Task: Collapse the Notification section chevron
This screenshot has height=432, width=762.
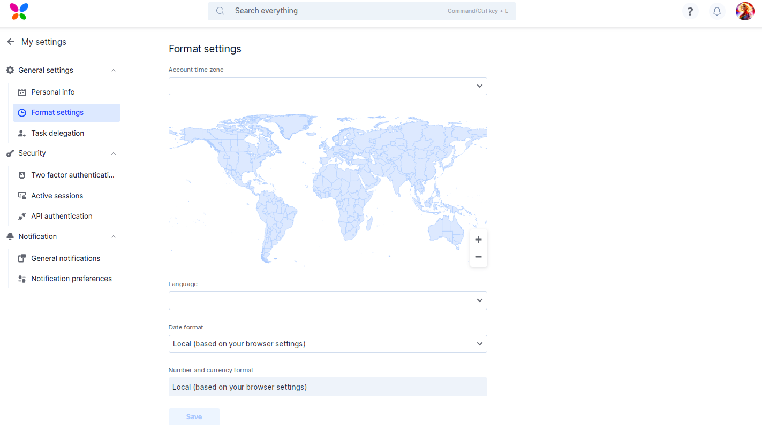Action: coord(114,236)
